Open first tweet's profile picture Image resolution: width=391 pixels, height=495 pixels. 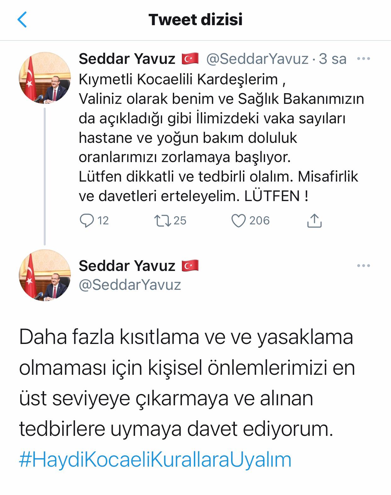tap(45, 78)
